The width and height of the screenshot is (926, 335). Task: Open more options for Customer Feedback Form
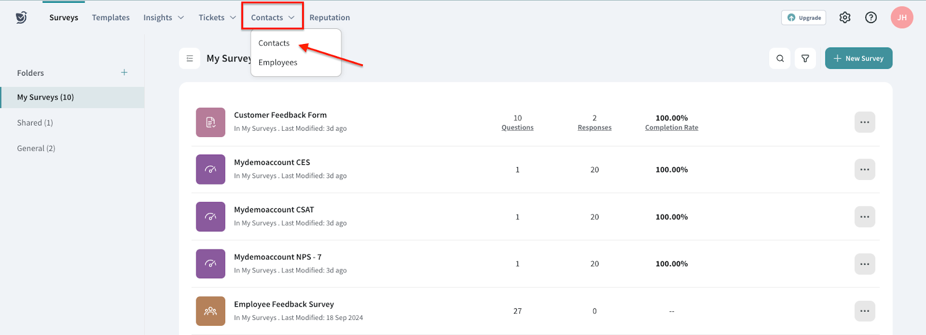click(864, 122)
